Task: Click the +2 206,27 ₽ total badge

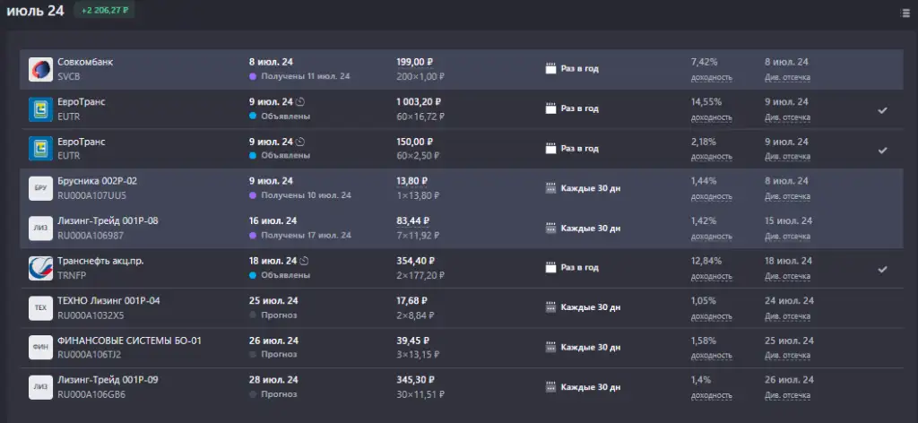Action: point(104,11)
